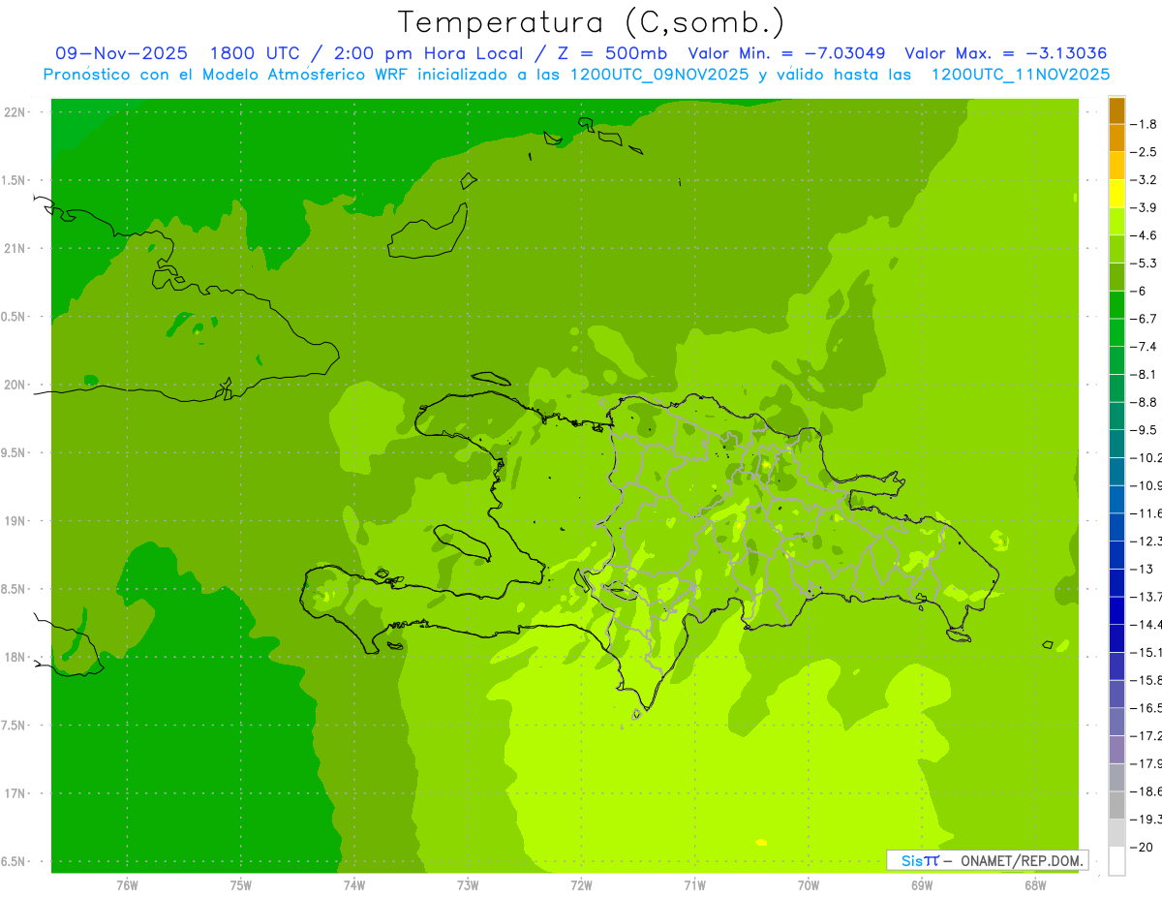
Task: Pick the green swatch between -6 and -6.7
Action: click(1116, 305)
